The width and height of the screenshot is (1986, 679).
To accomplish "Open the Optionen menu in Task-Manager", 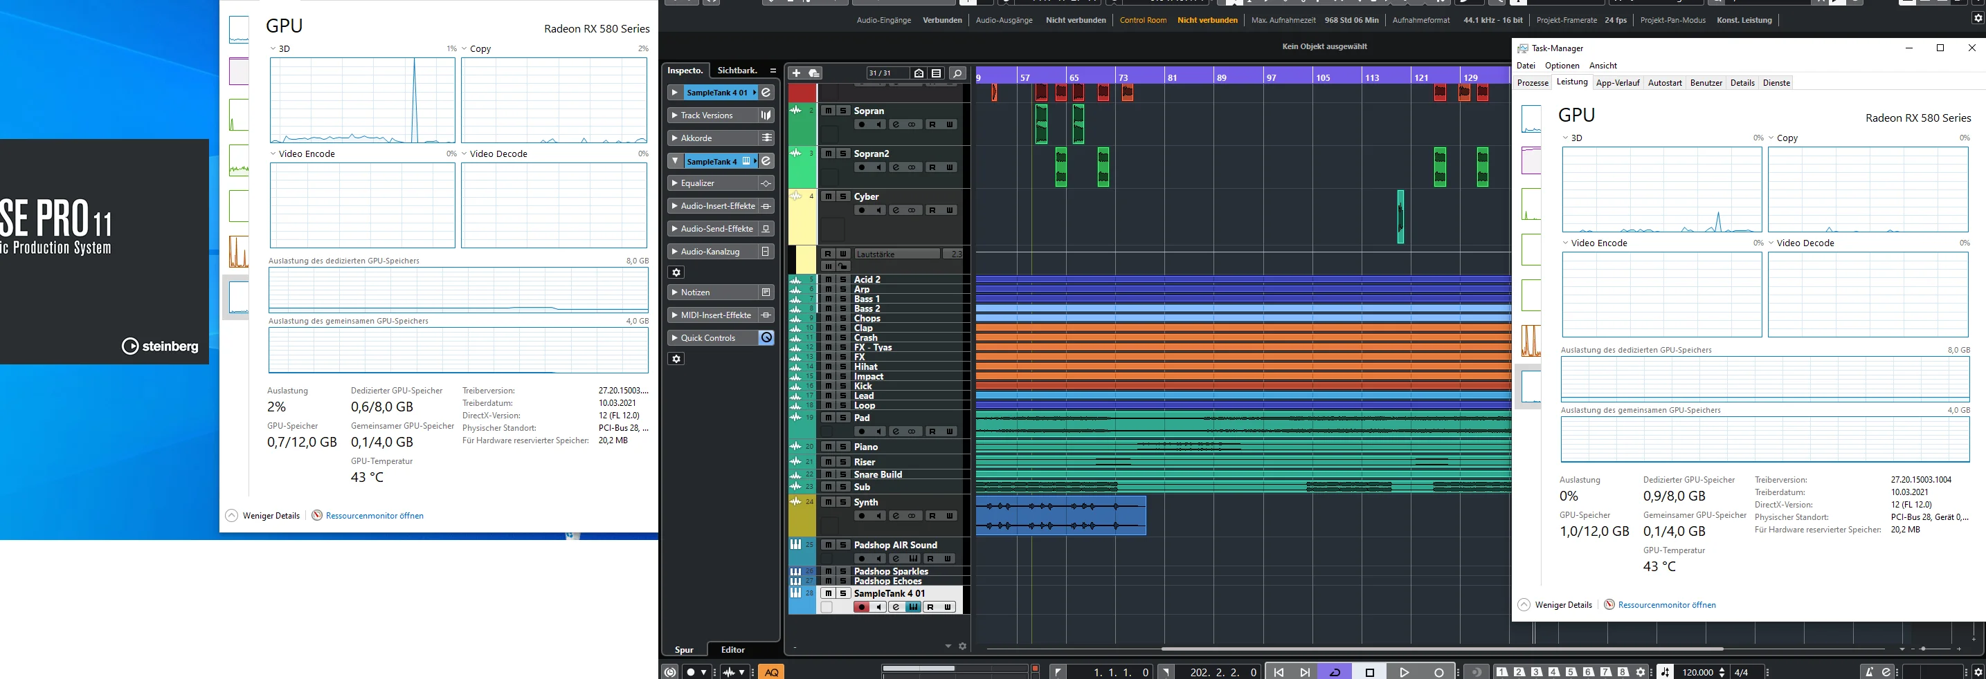I will [1562, 66].
